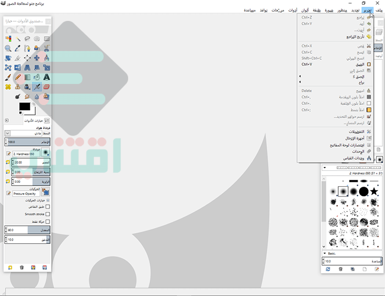This screenshot has width=385, height=296.
Task: Select the Select by Color tool
Action: click(8, 39)
